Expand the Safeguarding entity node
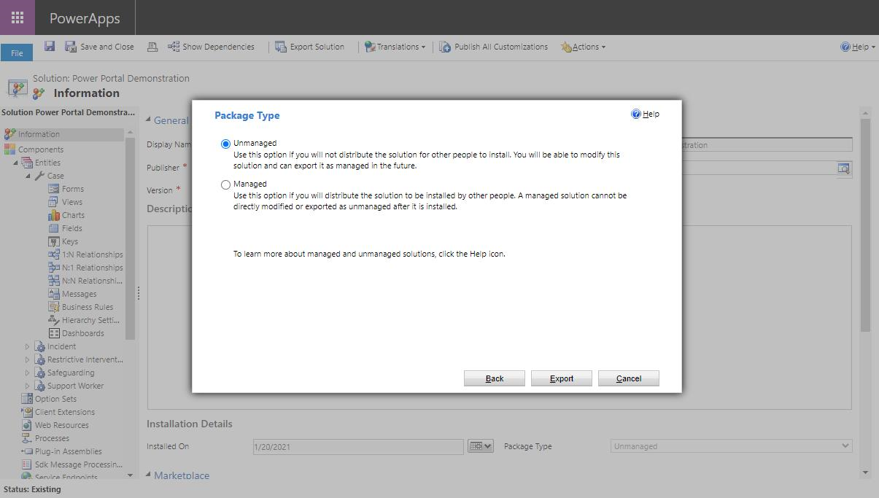Screen dimensions: 879x498 pos(28,373)
